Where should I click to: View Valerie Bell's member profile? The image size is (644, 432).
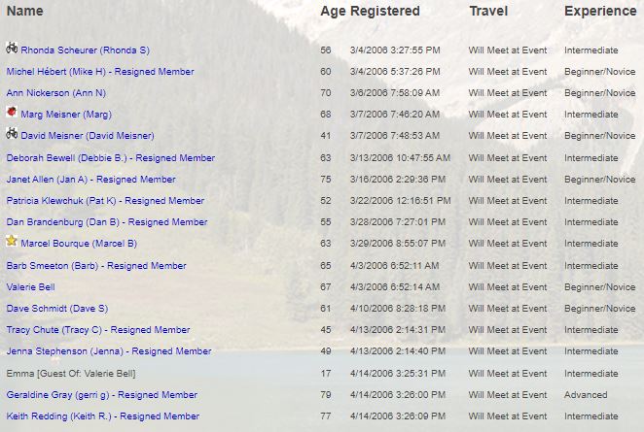click(x=31, y=287)
